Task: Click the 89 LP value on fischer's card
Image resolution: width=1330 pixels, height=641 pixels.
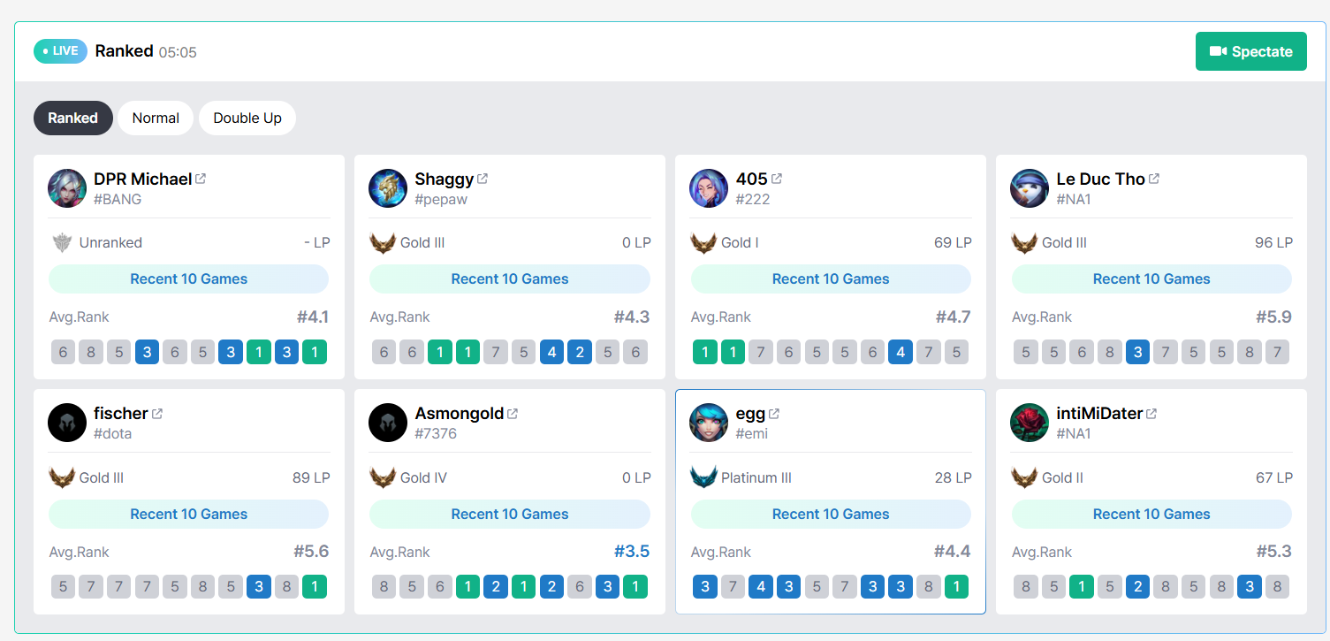Action: click(x=311, y=477)
